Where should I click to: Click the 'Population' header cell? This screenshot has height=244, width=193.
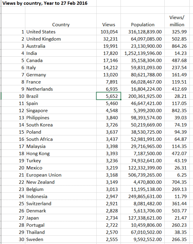tap(143, 25)
